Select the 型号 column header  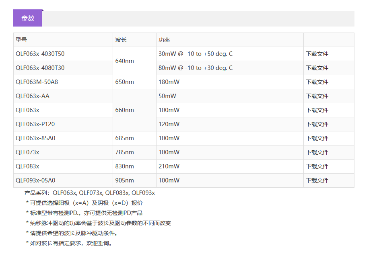click(21, 40)
